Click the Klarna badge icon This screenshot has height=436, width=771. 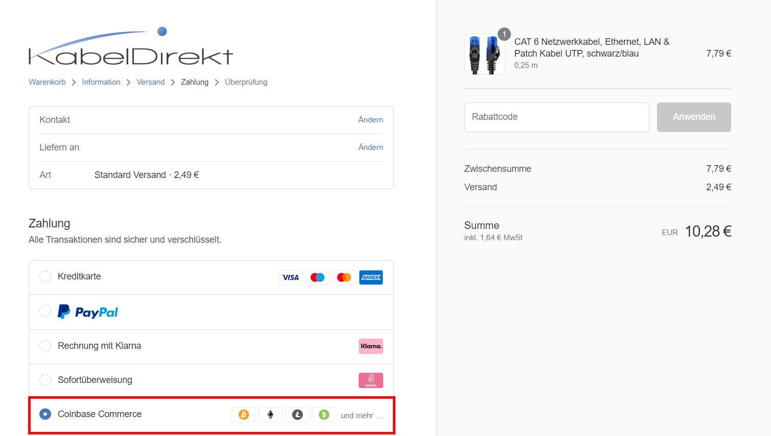pos(371,346)
